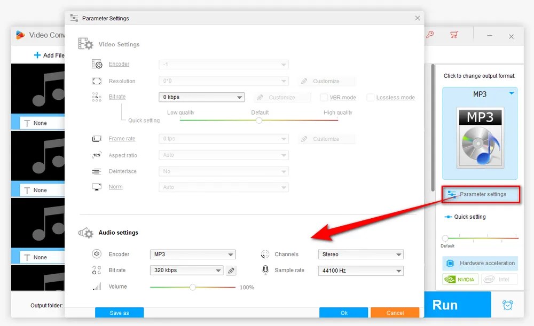Click the Hardware acceleration chip icon
Screen dimensions: 534x326
click(450, 263)
